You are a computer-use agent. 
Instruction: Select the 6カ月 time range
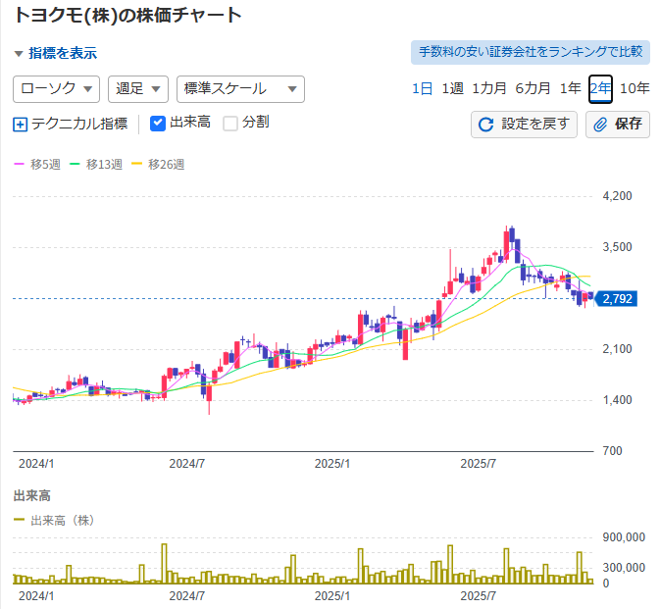tap(533, 88)
